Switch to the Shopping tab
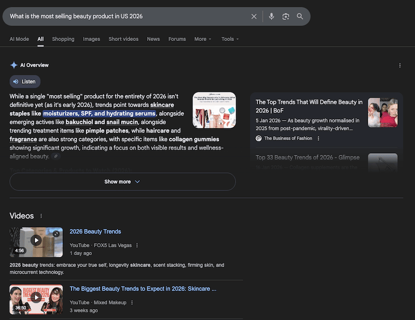Image resolution: width=415 pixels, height=320 pixels. point(63,39)
